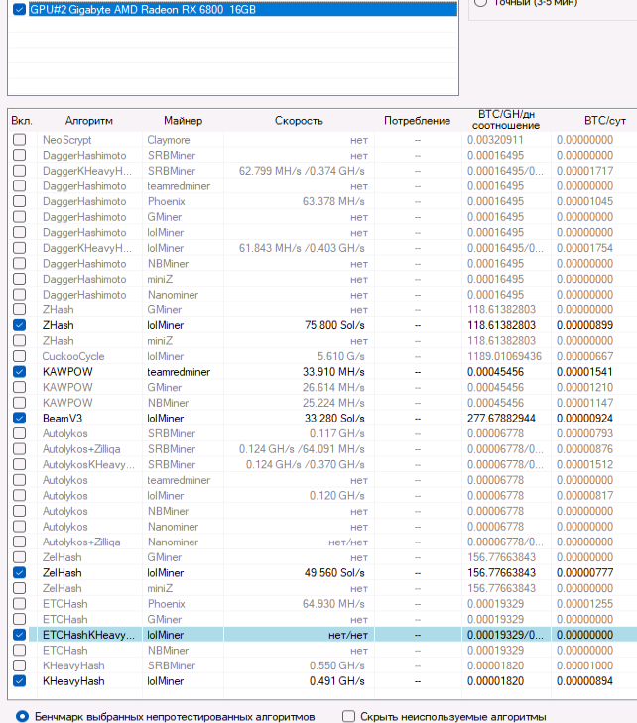637x723 pixels.
Task: Enable Скрыть неиспользуемые алгоритмы checkbox
Action: coord(348,716)
